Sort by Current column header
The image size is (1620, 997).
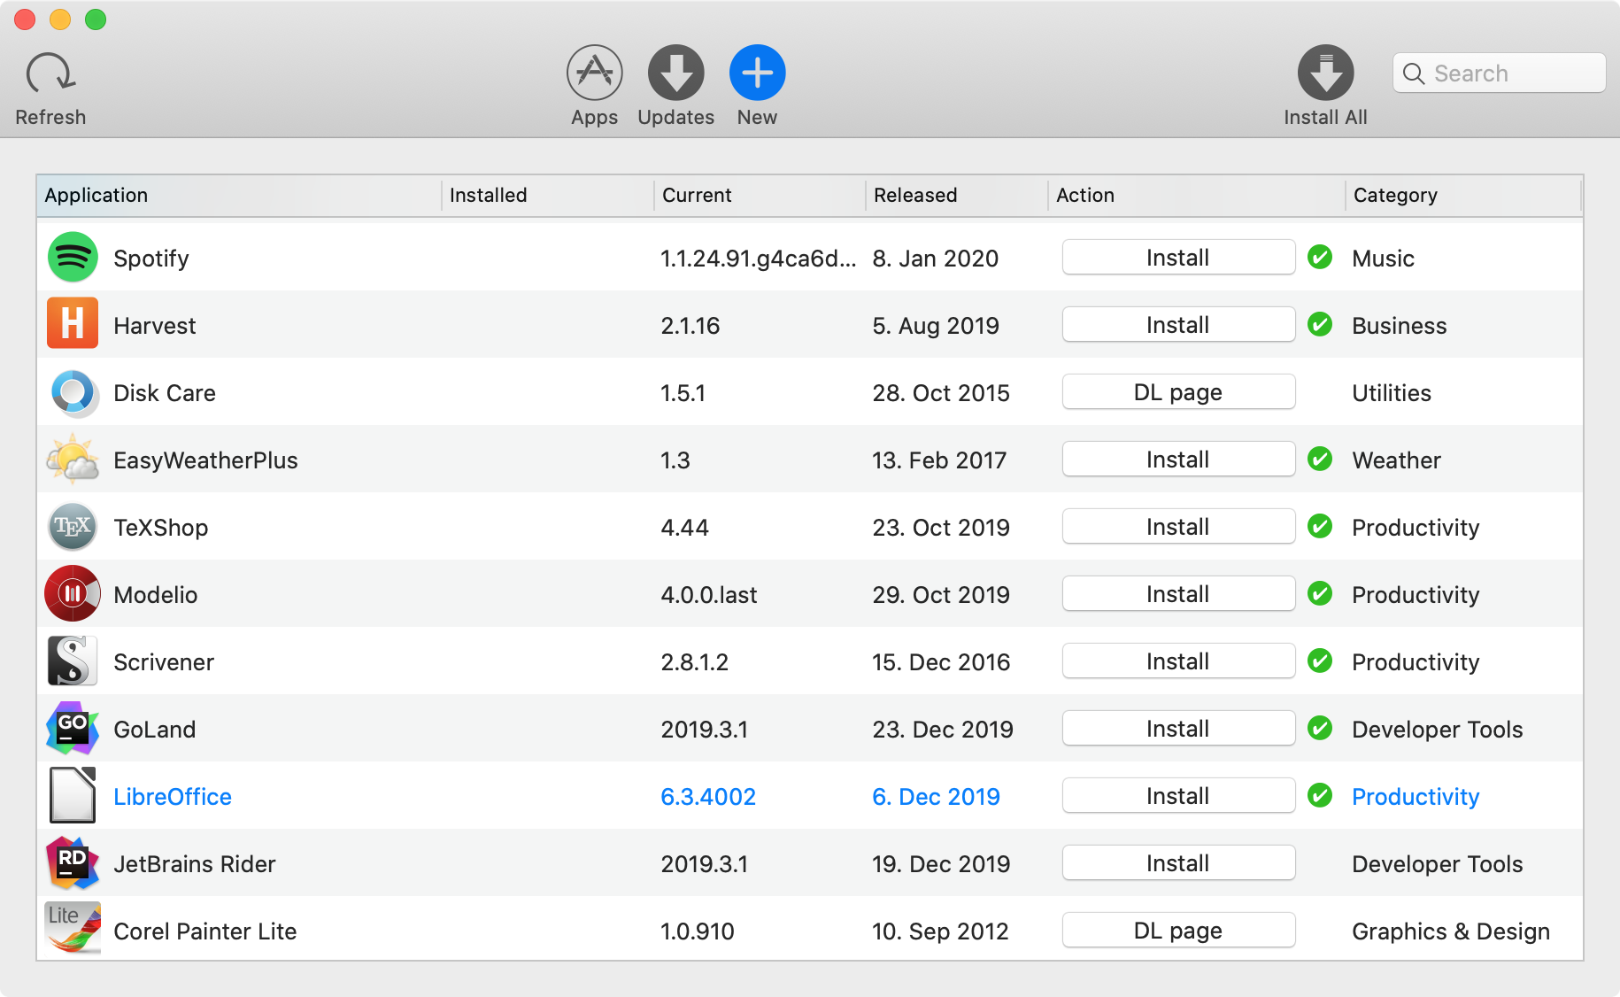pyautogui.click(x=760, y=196)
